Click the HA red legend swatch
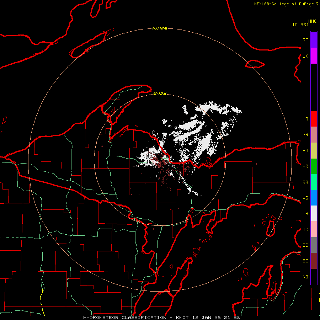The height and width of the screenshot is (320, 320). coord(314,119)
